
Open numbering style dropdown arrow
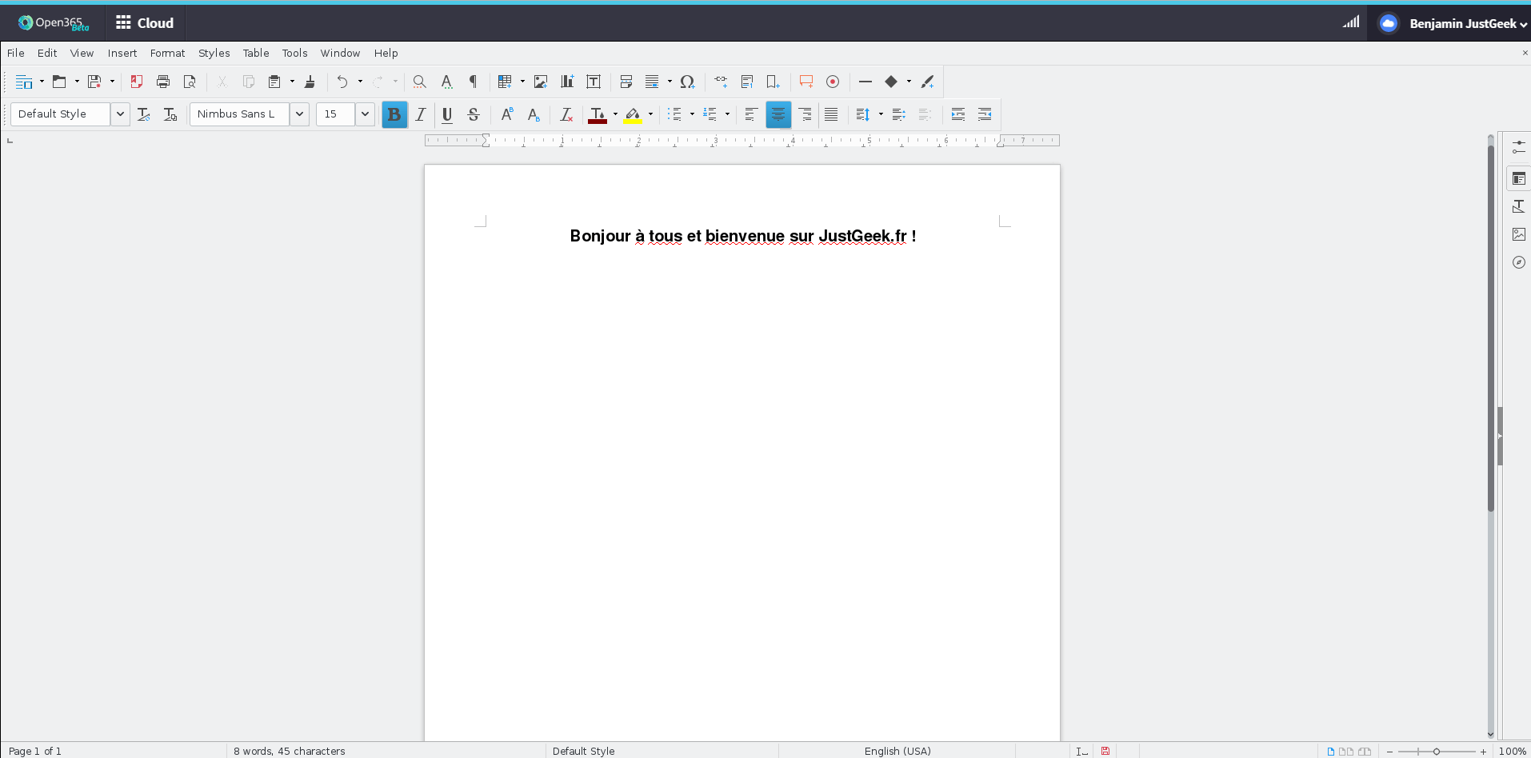[x=727, y=114]
